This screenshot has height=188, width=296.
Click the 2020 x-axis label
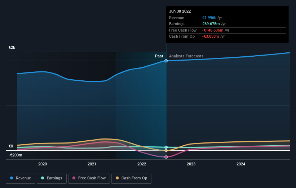pos(43,164)
